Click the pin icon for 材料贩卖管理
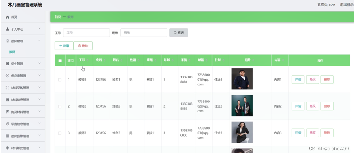The image size is (354, 154). pyautogui.click(x=7, y=148)
